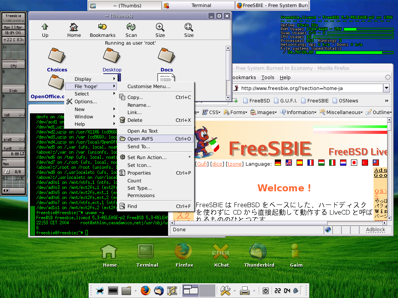This screenshot has width=398, height=298.
Task: Switch to the Terminal taskbar button
Action: (198, 5)
